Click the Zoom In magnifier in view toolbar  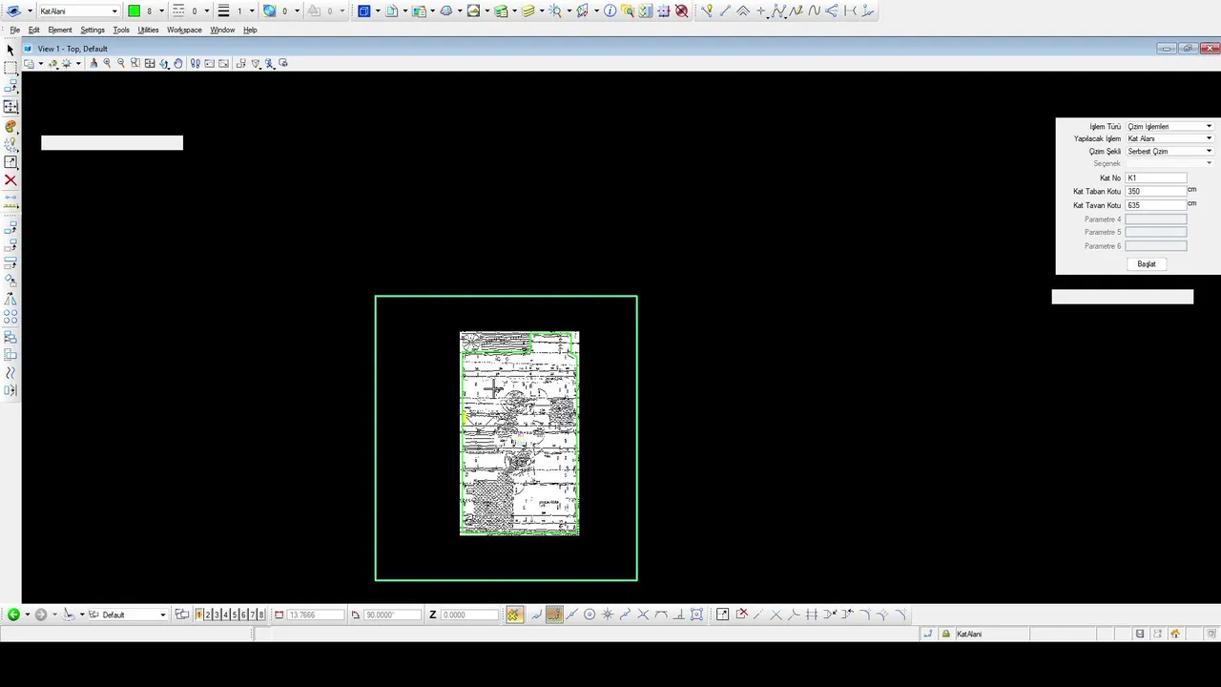107,64
